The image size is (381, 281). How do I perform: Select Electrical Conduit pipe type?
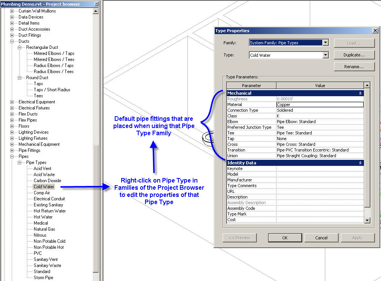pos(49,199)
